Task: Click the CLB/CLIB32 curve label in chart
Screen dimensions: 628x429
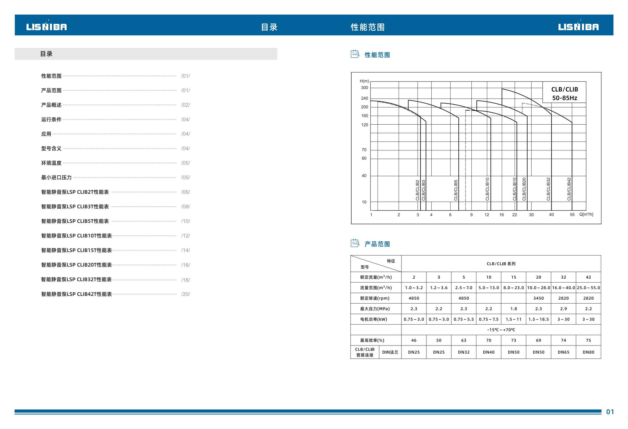Action: click(548, 189)
